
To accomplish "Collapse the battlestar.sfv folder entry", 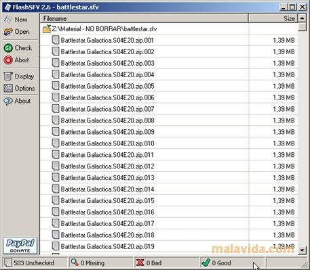I will (x=47, y=29).
